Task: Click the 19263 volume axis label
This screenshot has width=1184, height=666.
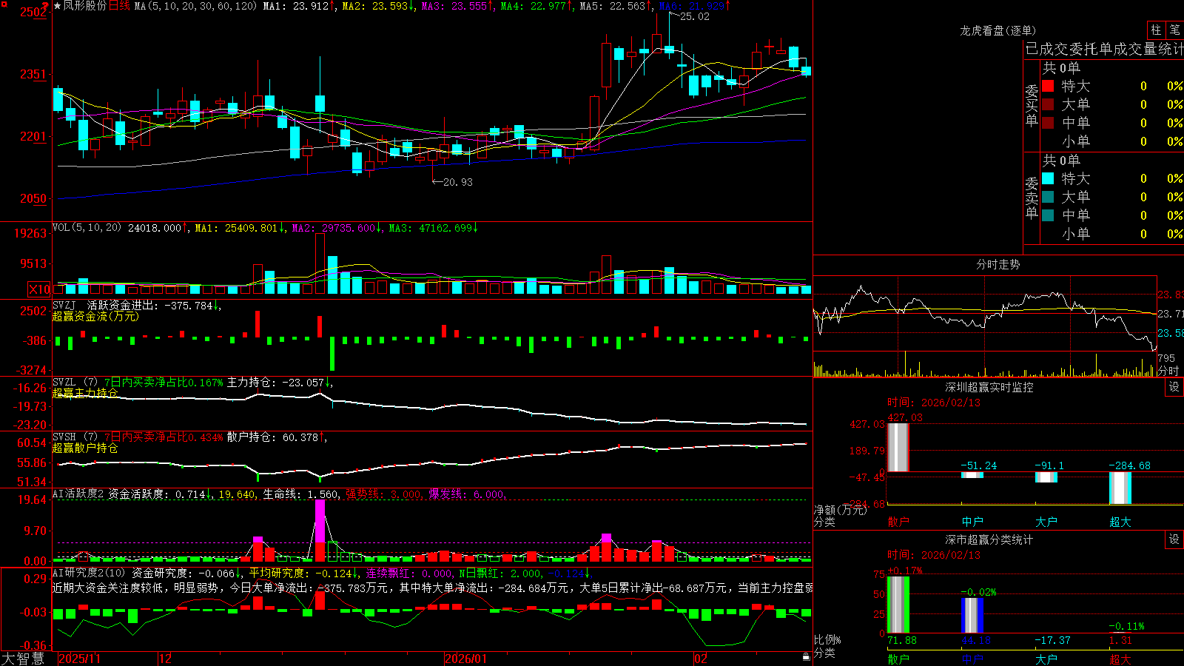Action: coord(30,233)
